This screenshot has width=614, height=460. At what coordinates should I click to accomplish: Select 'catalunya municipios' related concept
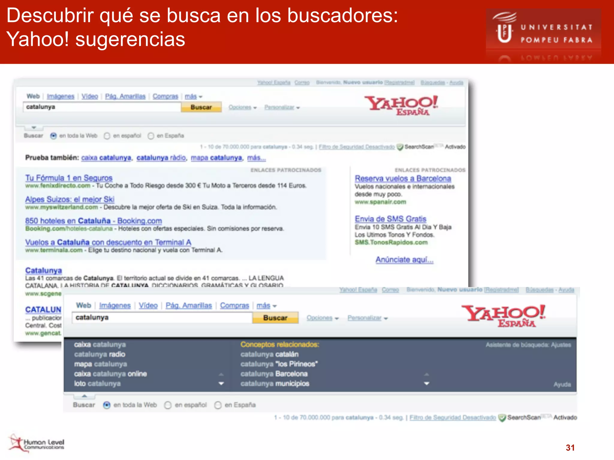275,384
